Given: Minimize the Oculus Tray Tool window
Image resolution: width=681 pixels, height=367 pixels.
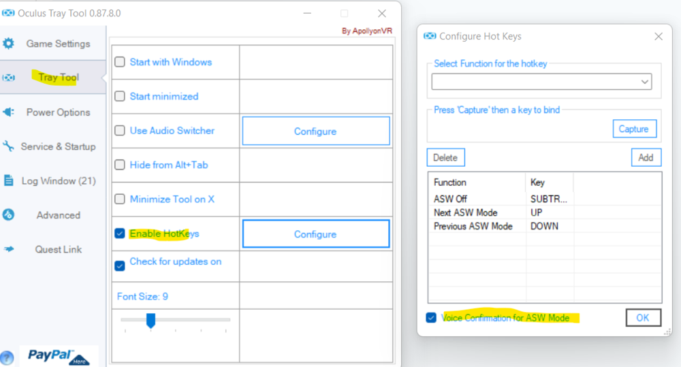Looking at the screenshot, I should click(307, 13).
